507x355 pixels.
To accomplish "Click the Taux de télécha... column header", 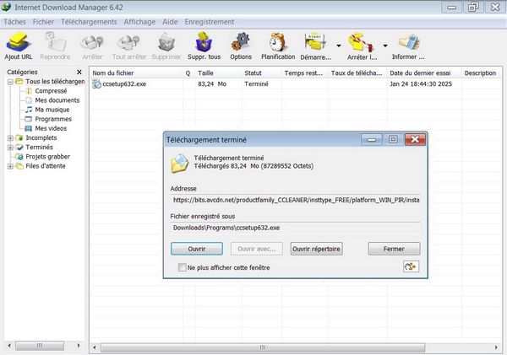I will pos(357,73).
